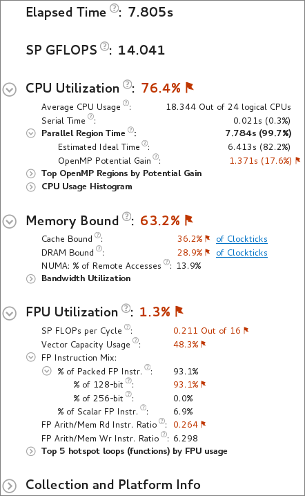Viewport: 305px width, 496px height.
Task: Click help icon beside NUMA Remote Accesses
Action: pos(166,262)
